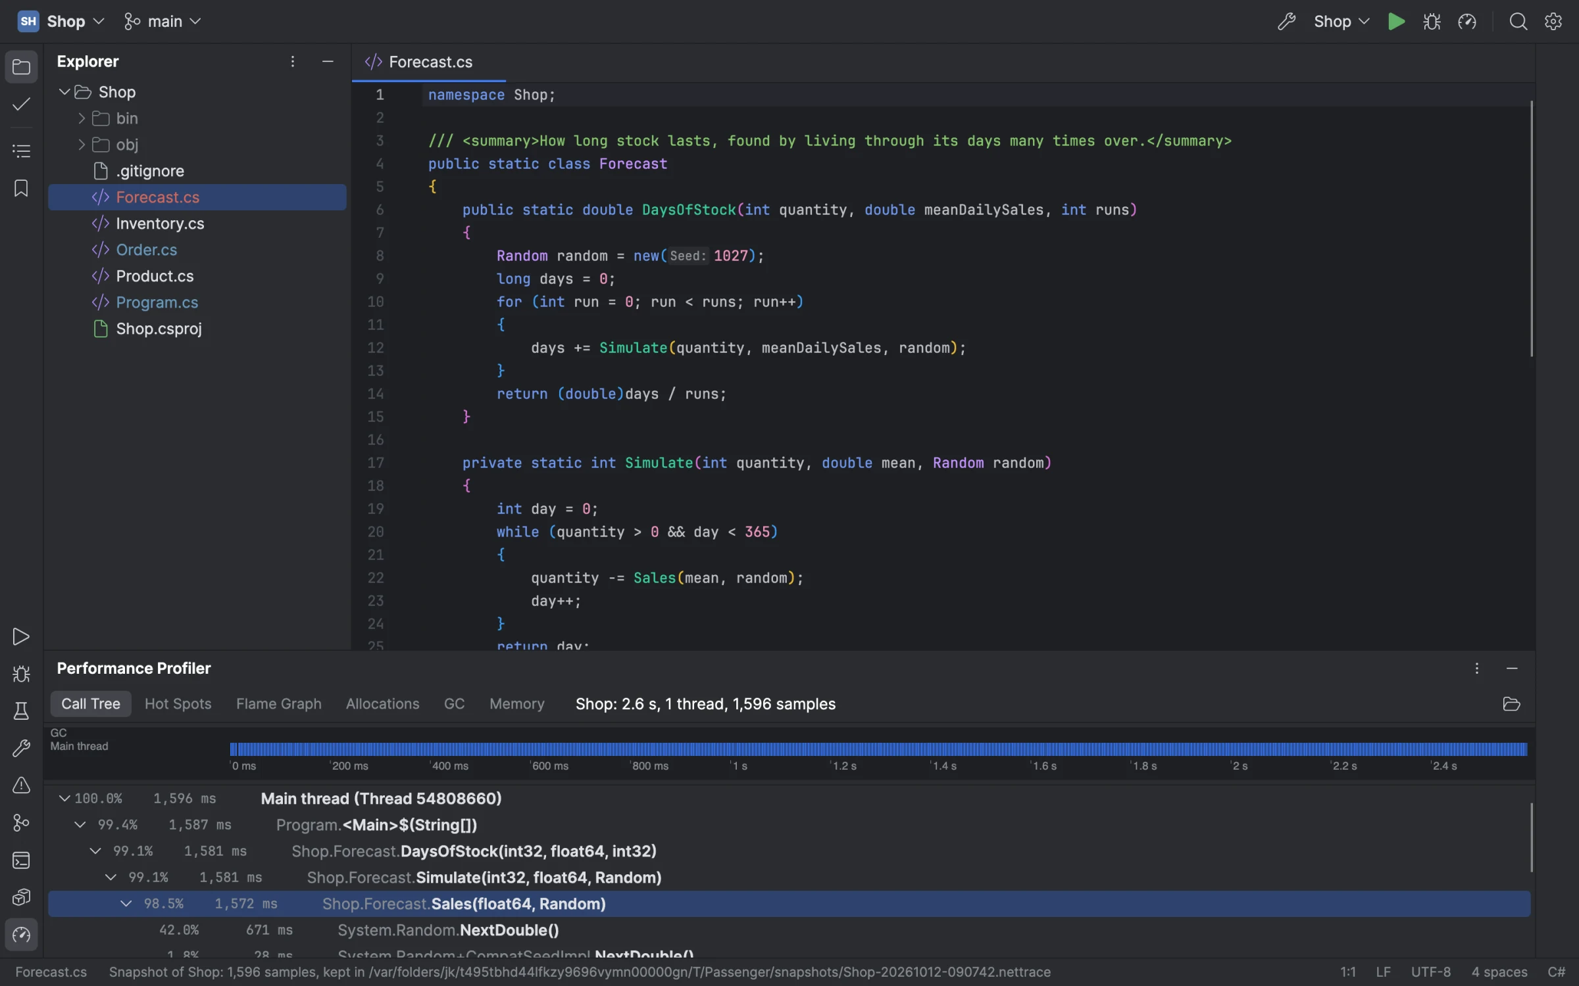Minimize the Performance Profiler panel

tap(1512, 669)
